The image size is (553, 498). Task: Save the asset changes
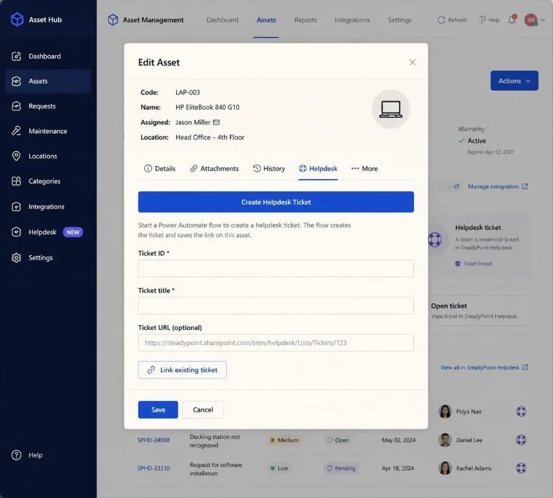tap(158, 410)
